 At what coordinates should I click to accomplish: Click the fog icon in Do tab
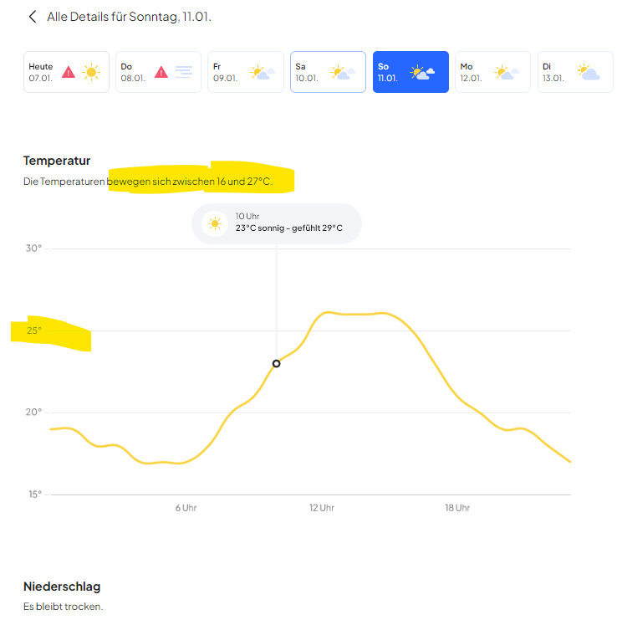[184, 72]
